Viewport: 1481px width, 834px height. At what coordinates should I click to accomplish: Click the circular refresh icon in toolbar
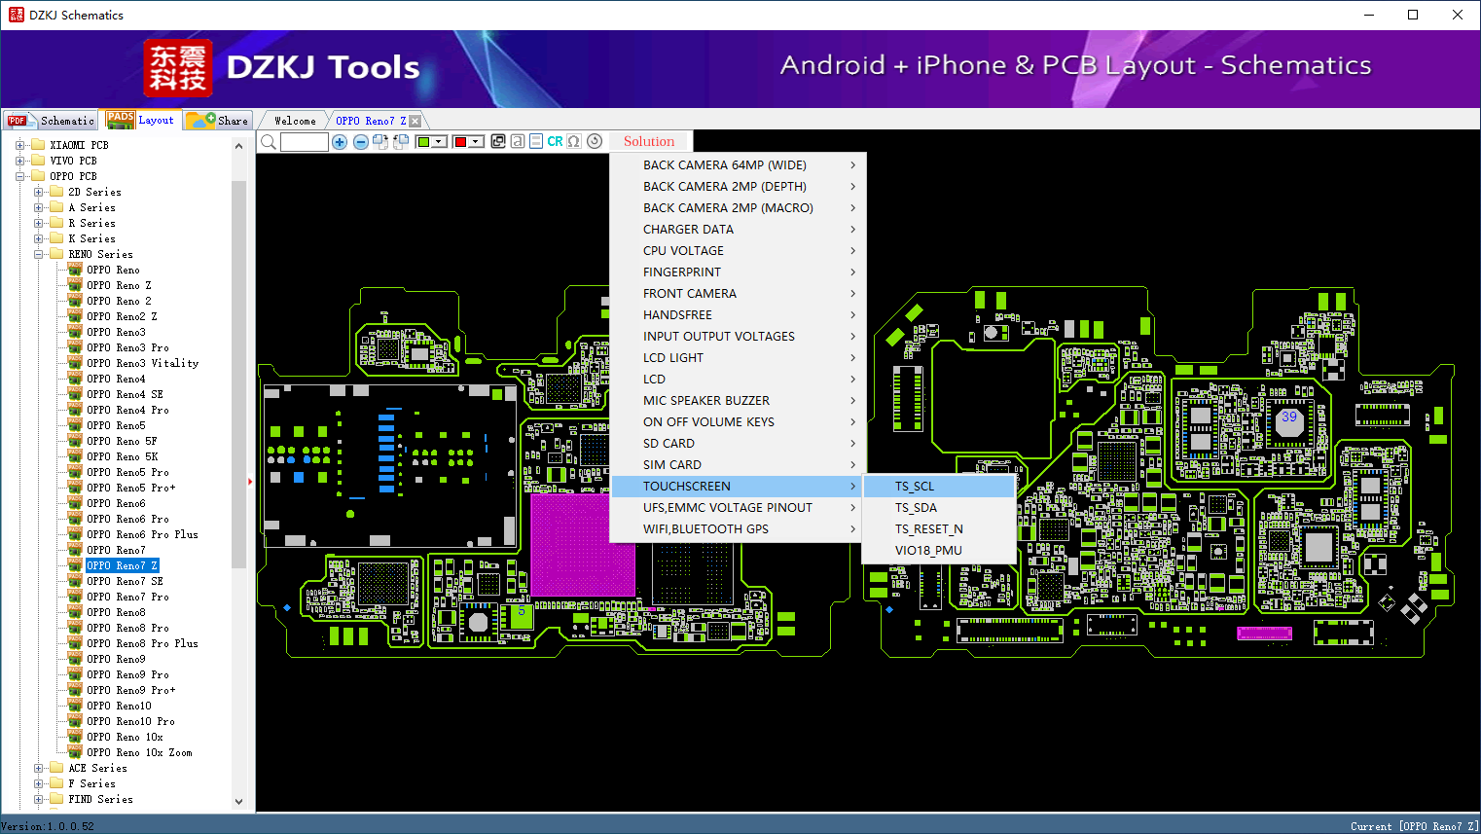[595, 141]
